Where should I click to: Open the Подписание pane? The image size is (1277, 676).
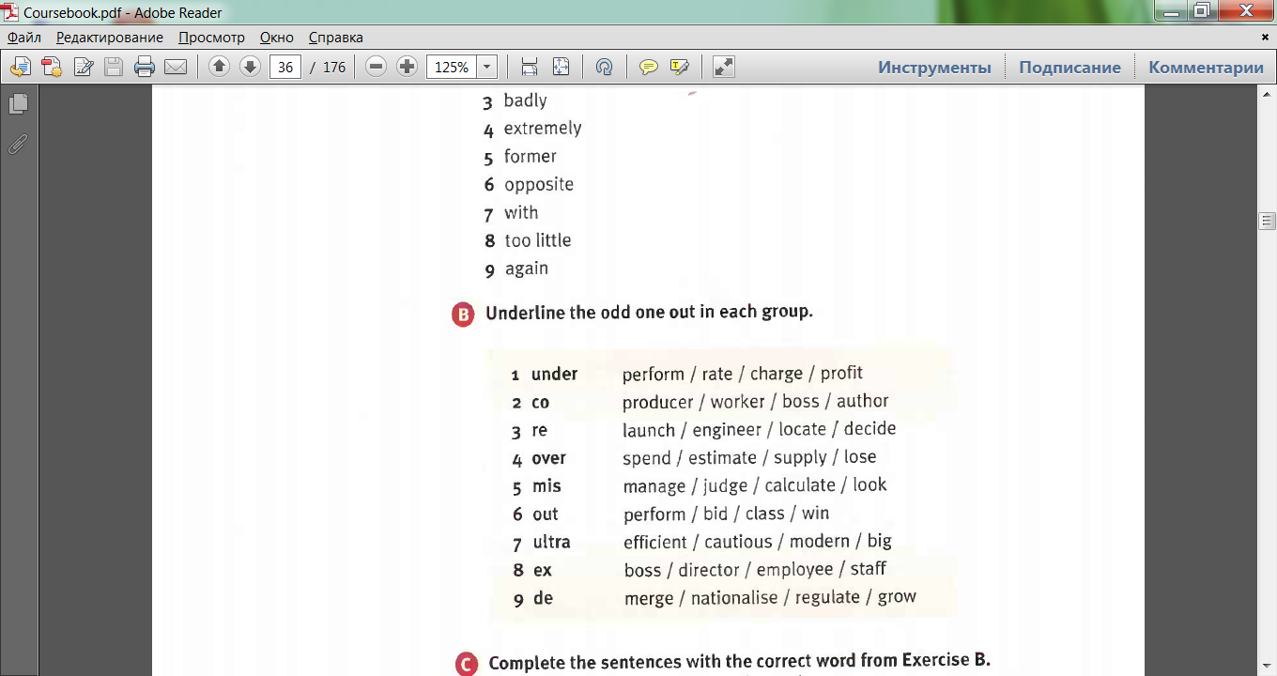tap(1069, 68)
